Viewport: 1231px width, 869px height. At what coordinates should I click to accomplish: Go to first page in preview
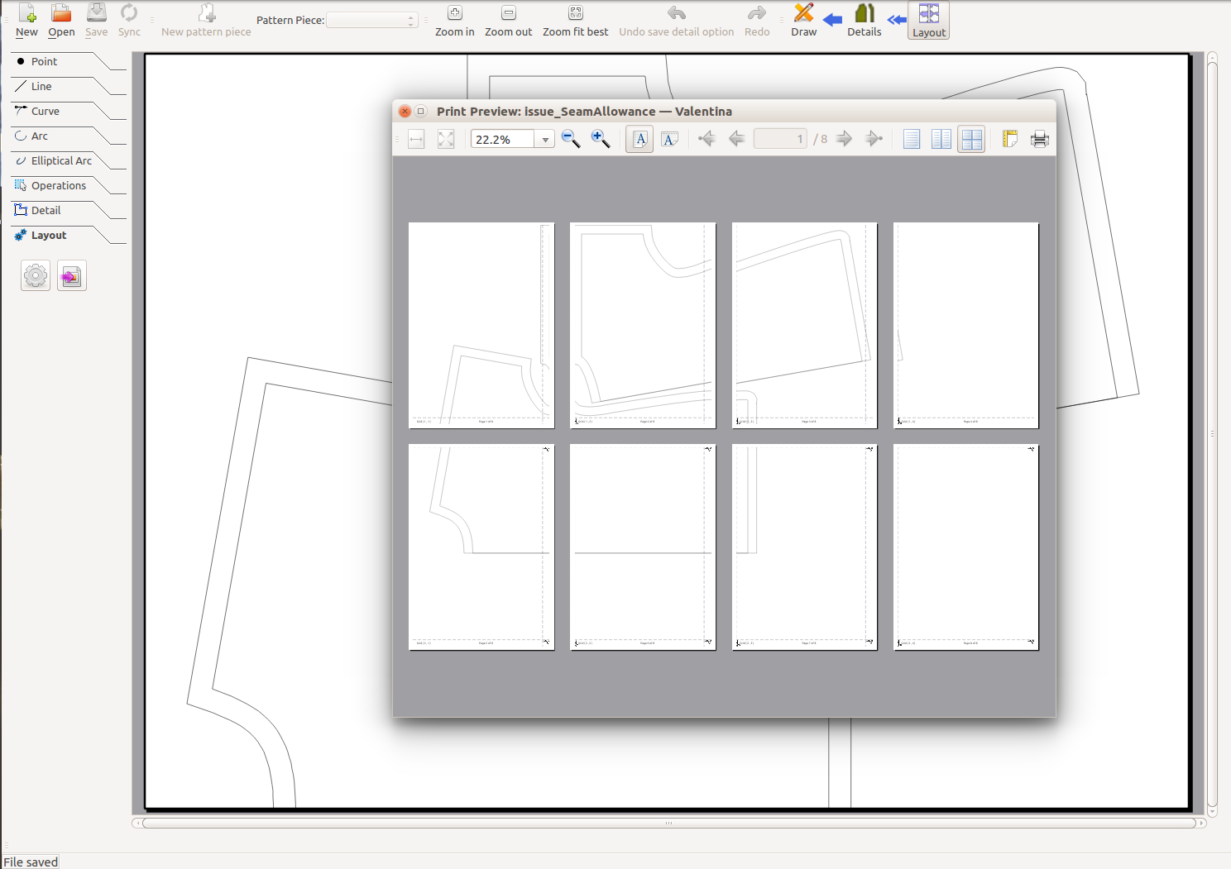pyautogui.click(x=707, y=139)
